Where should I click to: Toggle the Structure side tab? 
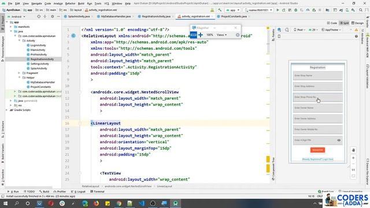coord(2,129)
